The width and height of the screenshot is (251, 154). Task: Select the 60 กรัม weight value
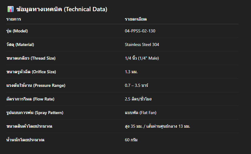tap(131, 140)
